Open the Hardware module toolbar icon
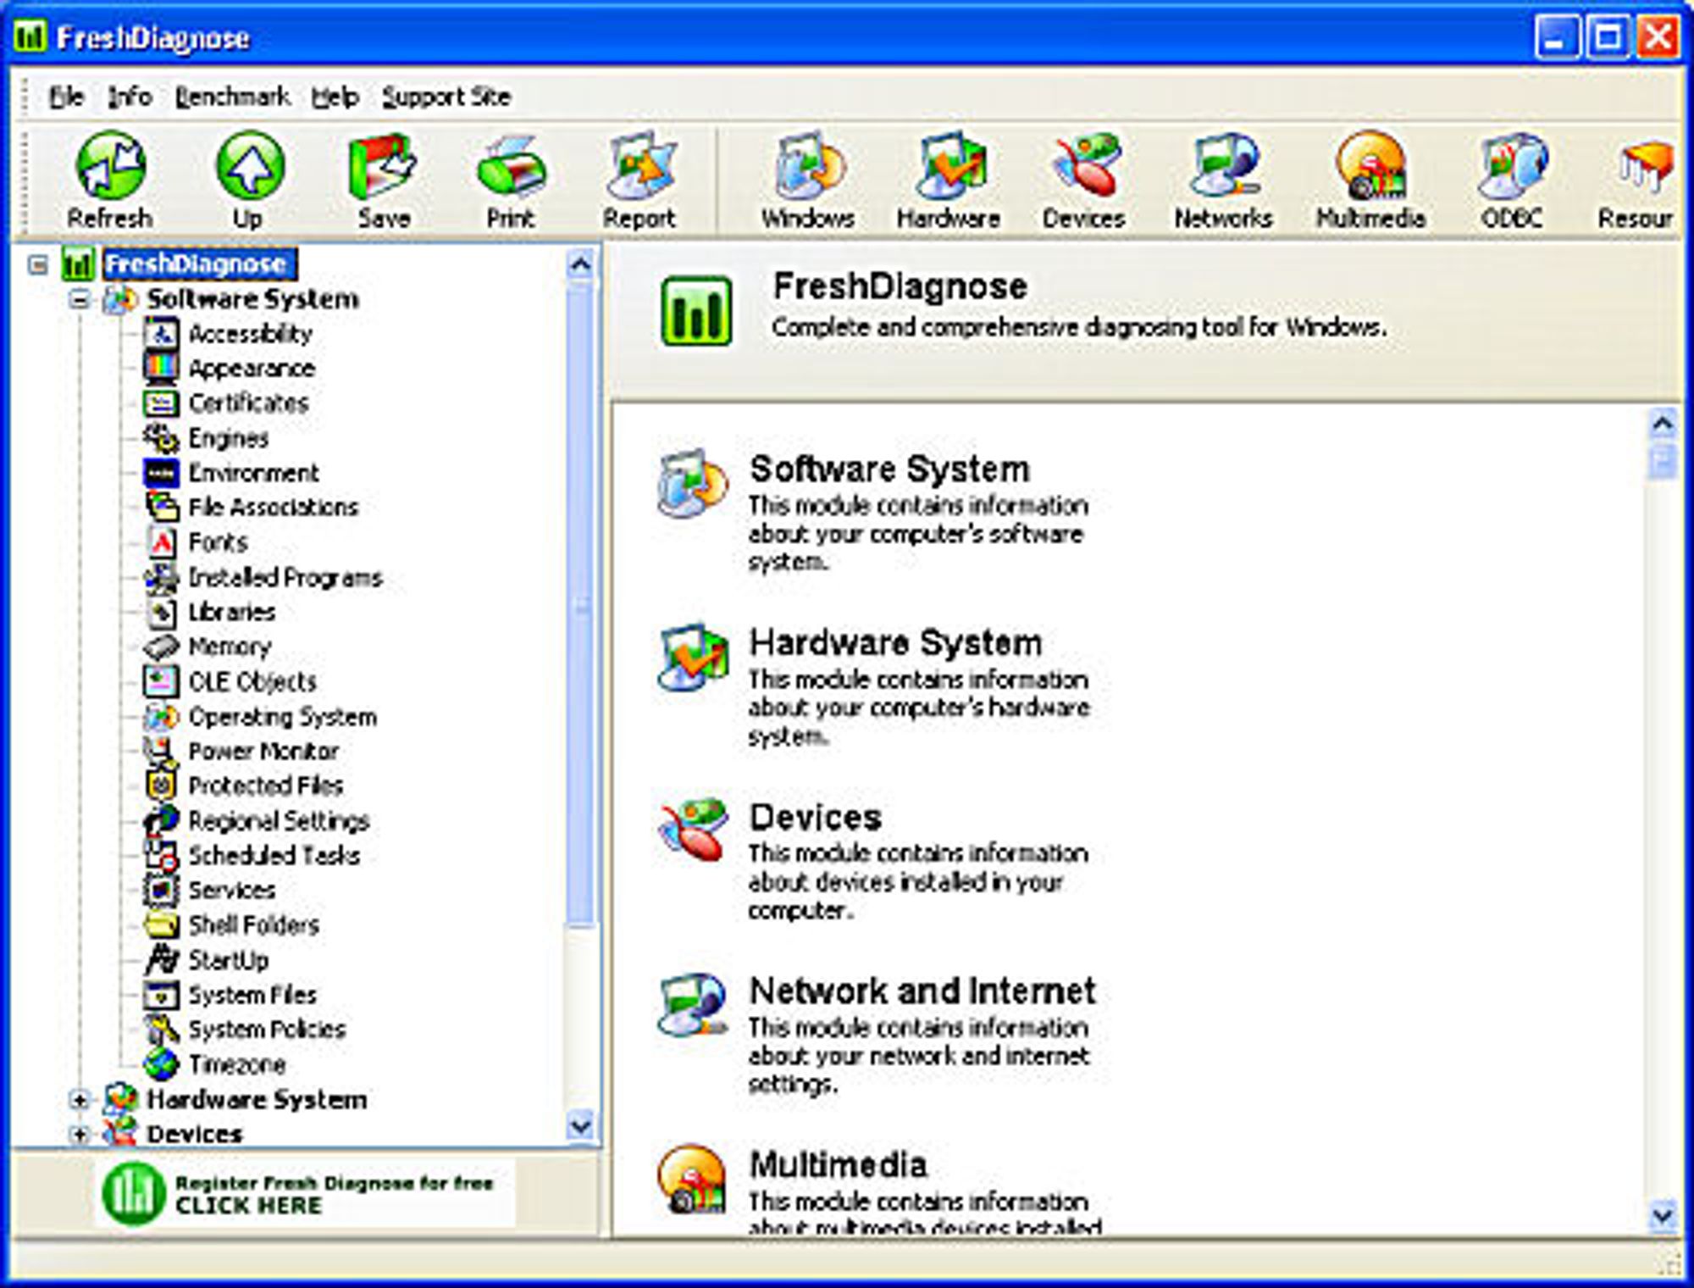The width and height of the screenshot is (1694, 1288). click(950, 166)
